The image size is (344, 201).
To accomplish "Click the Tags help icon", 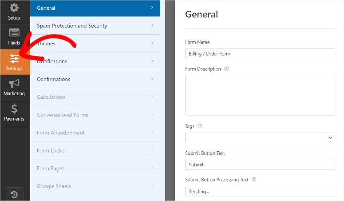I will tap(200, 126).
